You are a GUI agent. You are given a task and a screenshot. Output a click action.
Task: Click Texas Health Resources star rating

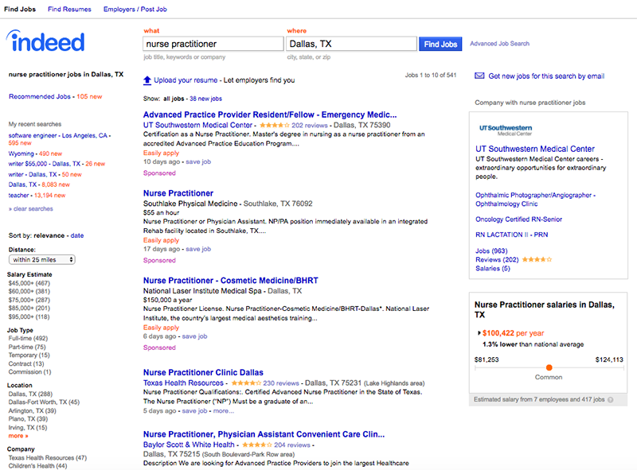(x=246, y=383)
